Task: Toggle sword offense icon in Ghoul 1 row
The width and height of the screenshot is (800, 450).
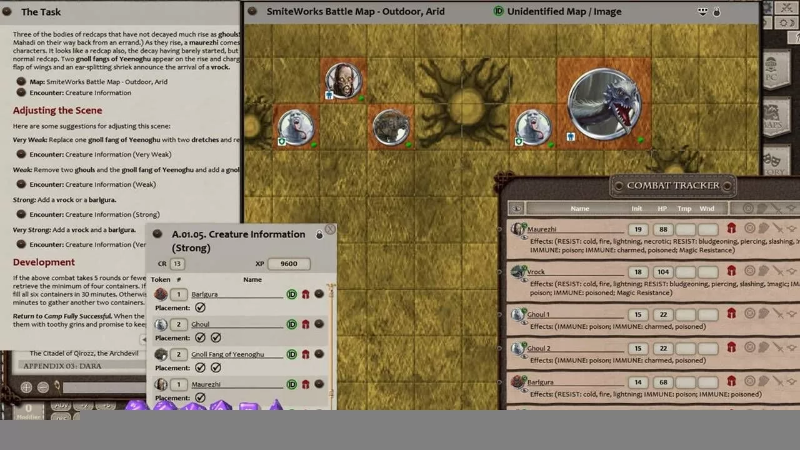Action: point(777,314)
